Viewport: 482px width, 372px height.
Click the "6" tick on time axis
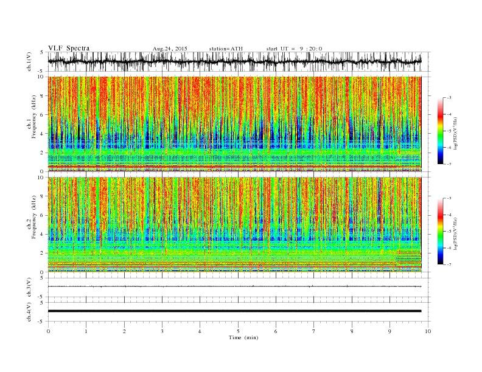276,331
